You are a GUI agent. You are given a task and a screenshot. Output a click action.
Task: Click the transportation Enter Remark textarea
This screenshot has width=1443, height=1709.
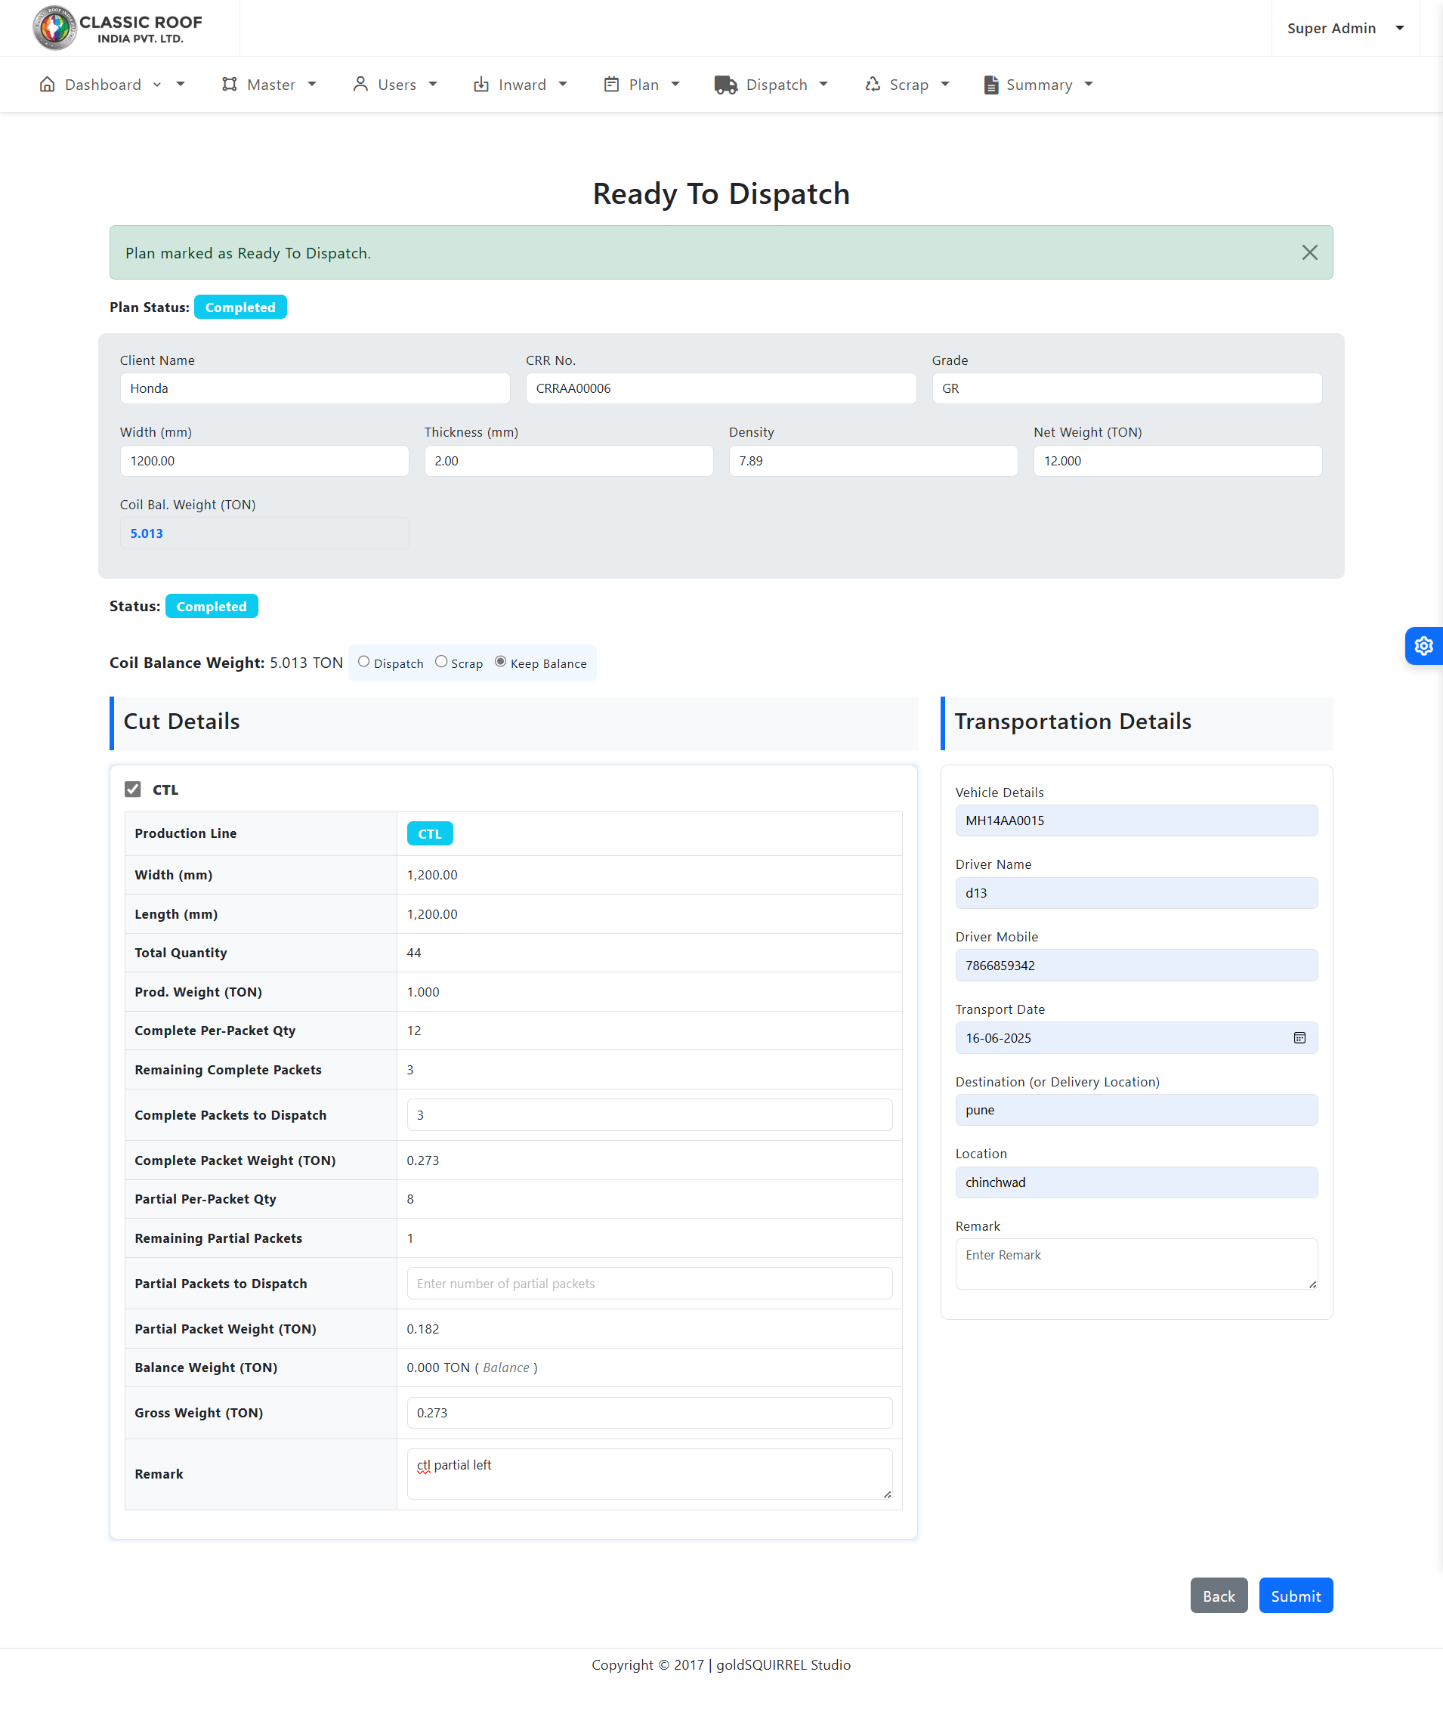(x=1136, y=1263)
